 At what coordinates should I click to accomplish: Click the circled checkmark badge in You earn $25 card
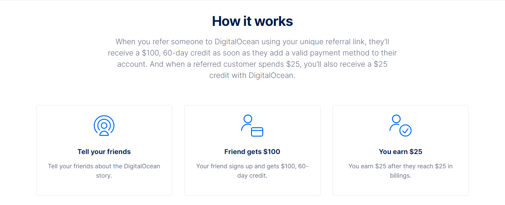[x=405, y=130]
